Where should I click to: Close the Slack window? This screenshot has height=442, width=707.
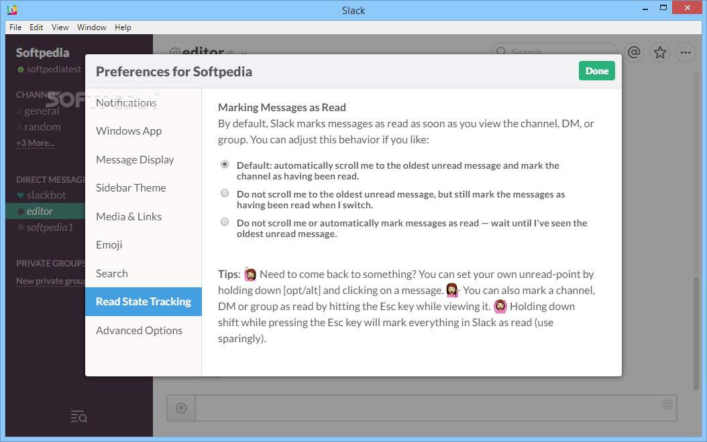[687, 7]
